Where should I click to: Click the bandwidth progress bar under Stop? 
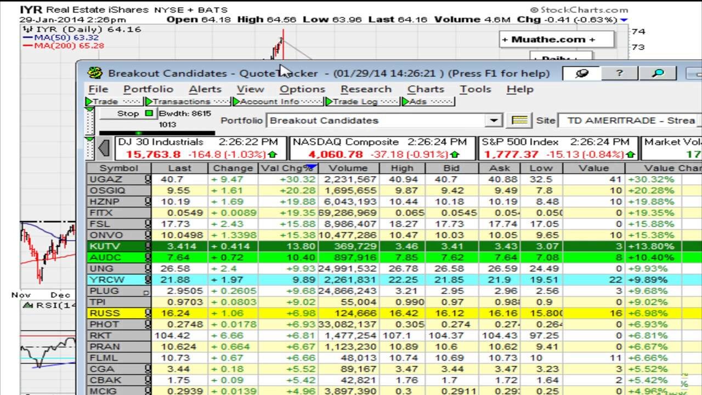click(157, 133)
